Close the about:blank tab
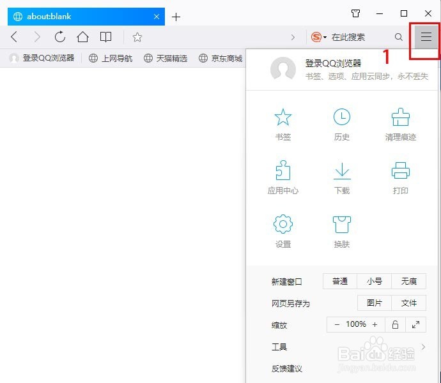 157,17
